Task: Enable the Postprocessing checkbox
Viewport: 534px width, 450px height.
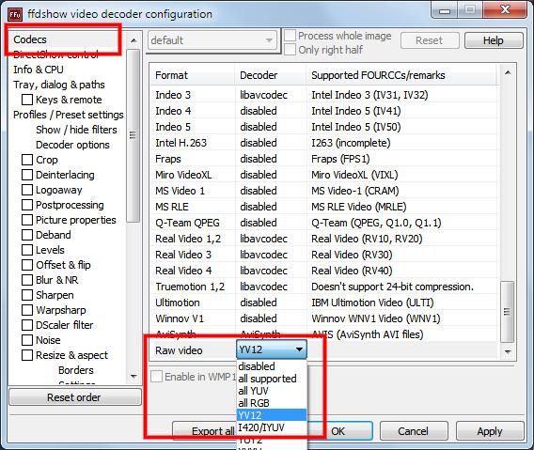Action: coord(27,205)
